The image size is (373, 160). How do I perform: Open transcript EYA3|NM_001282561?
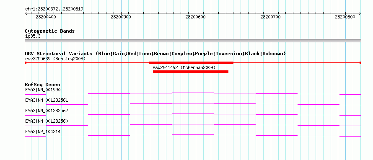click(47, 101)
